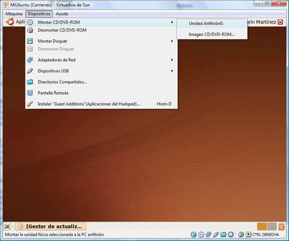Open the Máquina menu
Screen dimensions: 289x241
pyautogui.click(x=14, y=14)
